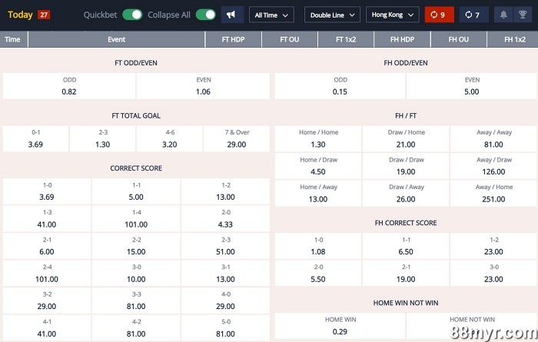Choose correct score 2-0 at 4.33

pos(225,219)
